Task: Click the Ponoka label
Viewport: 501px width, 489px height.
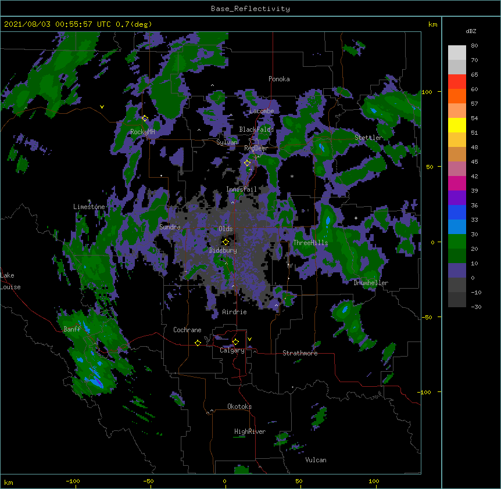Action: click(x=279, y=79)
